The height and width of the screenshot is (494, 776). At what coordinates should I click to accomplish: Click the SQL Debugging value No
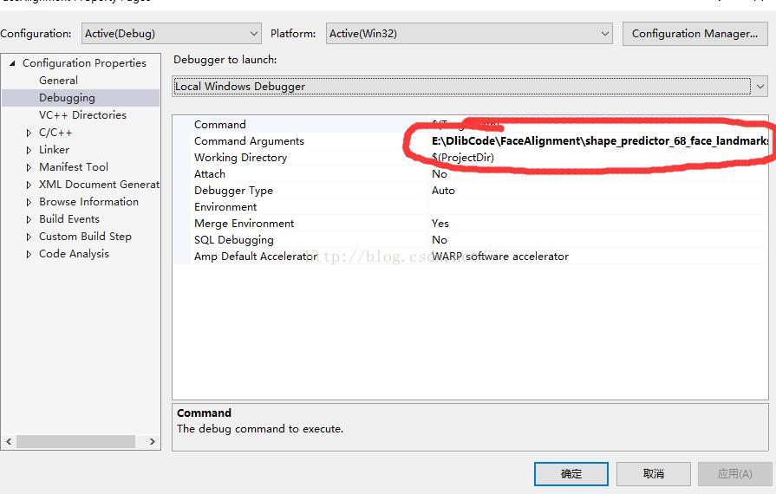[439, 240]
